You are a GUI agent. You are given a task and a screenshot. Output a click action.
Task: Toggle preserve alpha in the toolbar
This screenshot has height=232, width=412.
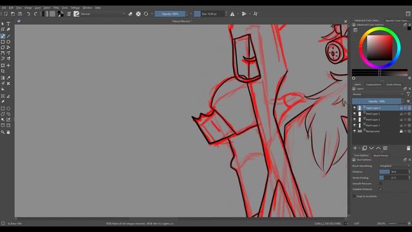click(x=138, y=14)
